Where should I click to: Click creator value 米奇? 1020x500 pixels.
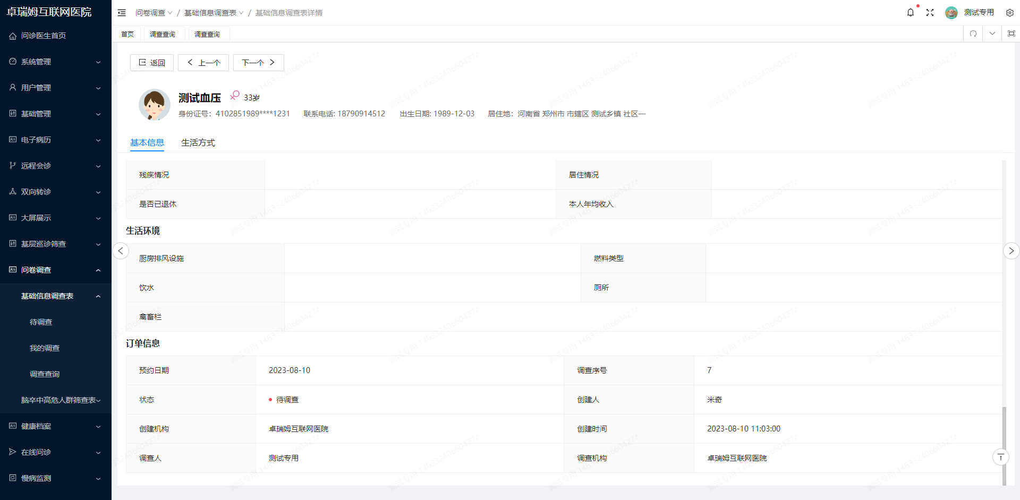click(x=715, y=400)
